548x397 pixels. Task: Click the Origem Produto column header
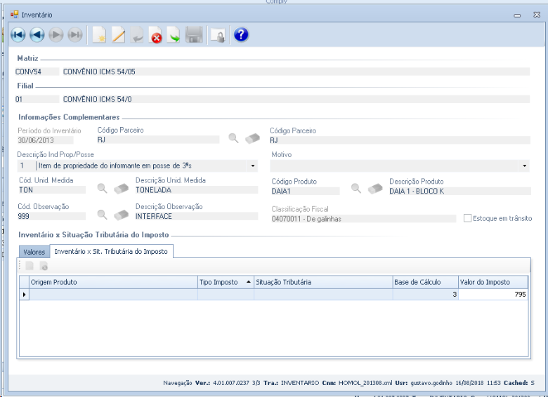tap(112, 282)
